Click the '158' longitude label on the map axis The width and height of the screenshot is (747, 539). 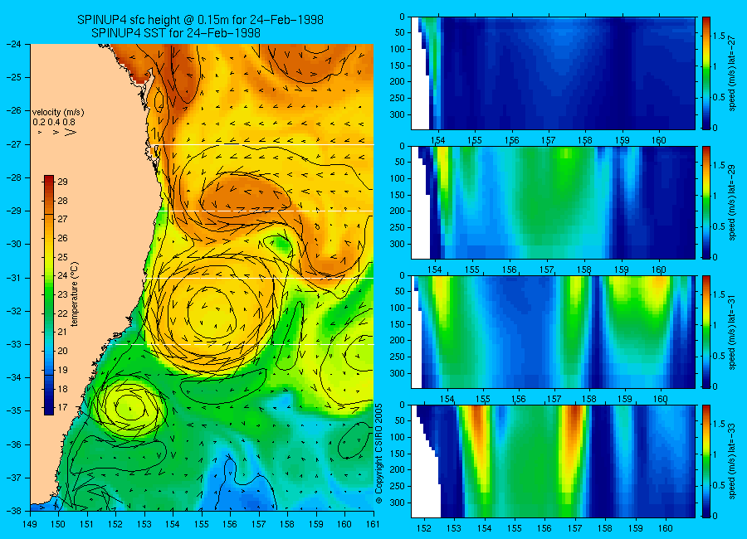[x=287, y=524]
